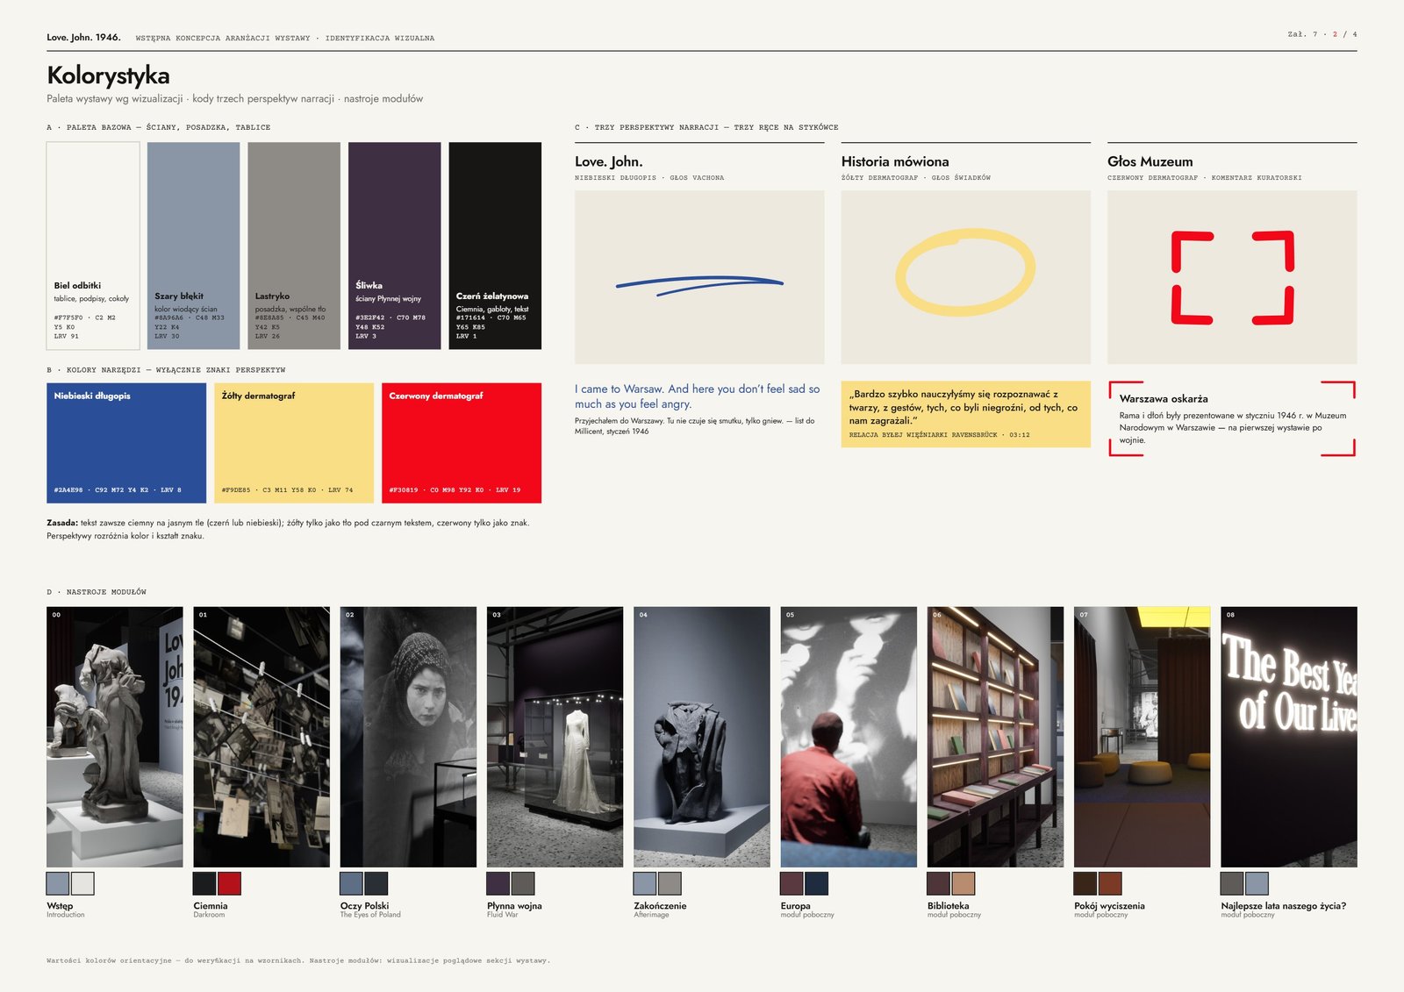Viewport: 1404px width, 992px height.
Task: Click the tan mini swatch under Biblioteka
Action: point(963,883)
